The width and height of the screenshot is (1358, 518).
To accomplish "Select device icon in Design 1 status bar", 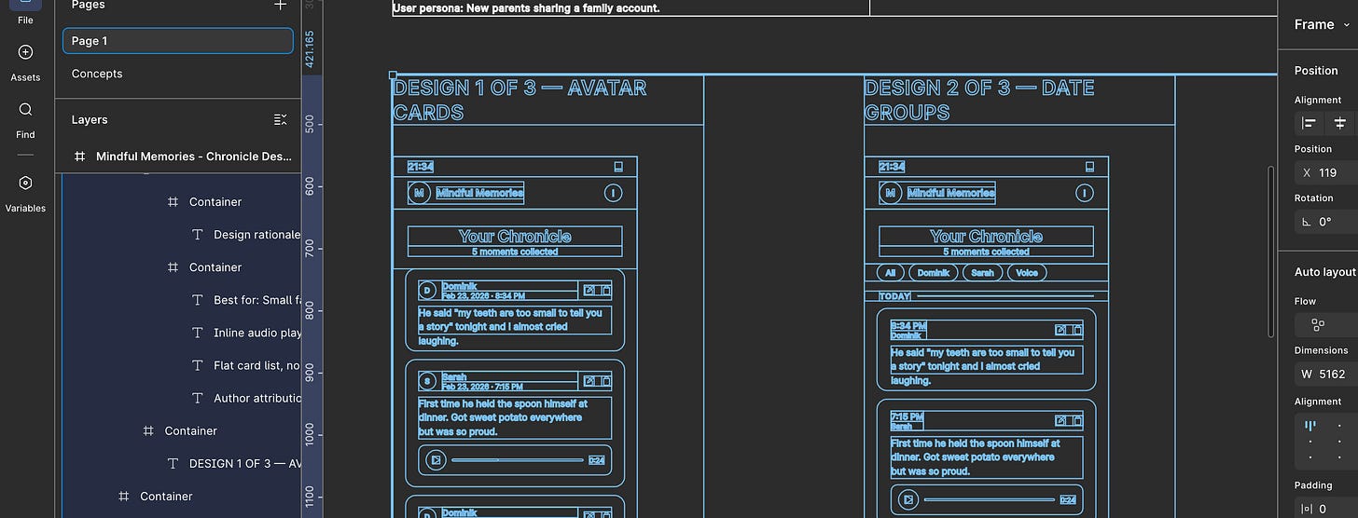I will coord(617,167).
